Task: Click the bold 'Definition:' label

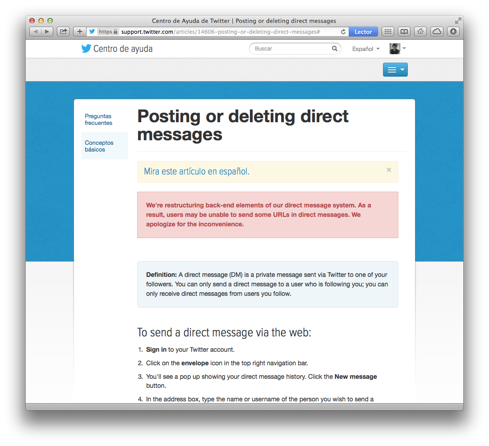Action: [x=161, y=275]
